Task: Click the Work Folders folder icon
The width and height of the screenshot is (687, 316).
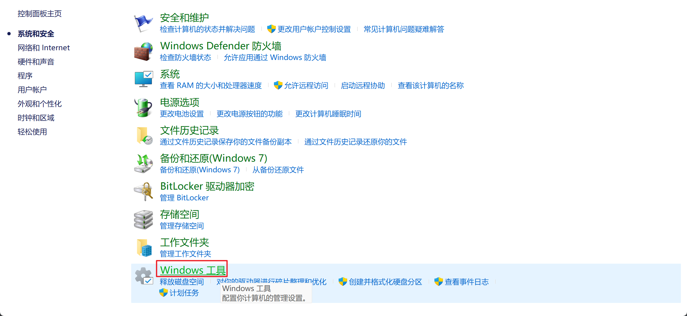Action: click(144, 248)
